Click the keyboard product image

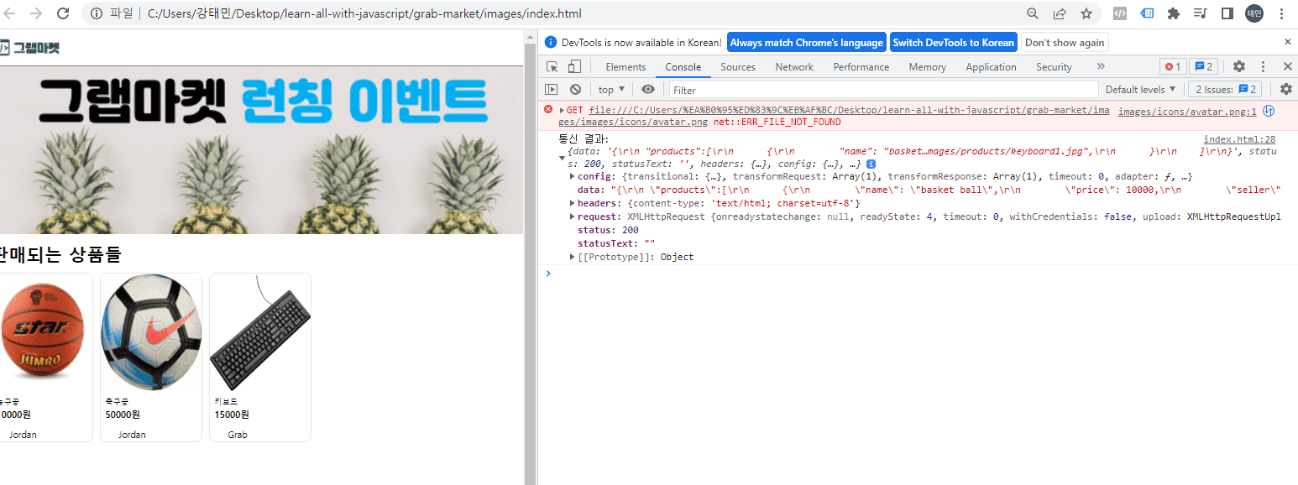pos(260,331)
